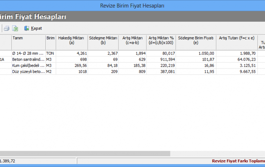The image size is (265, 167).
Task: Click the Artış Miktarı % column header
Action: 161,41
